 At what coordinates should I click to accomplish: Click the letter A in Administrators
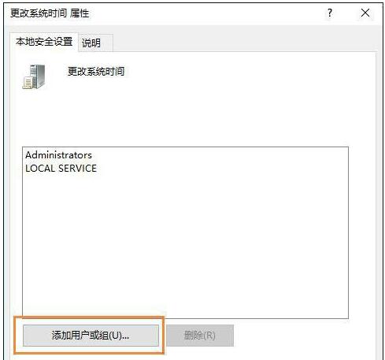click(28, 155)
